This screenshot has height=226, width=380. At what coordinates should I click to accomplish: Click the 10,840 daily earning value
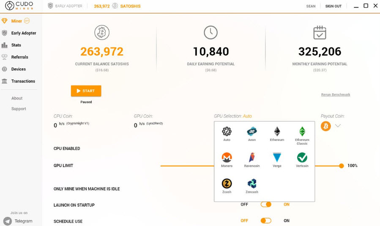(x=211, y=51)
